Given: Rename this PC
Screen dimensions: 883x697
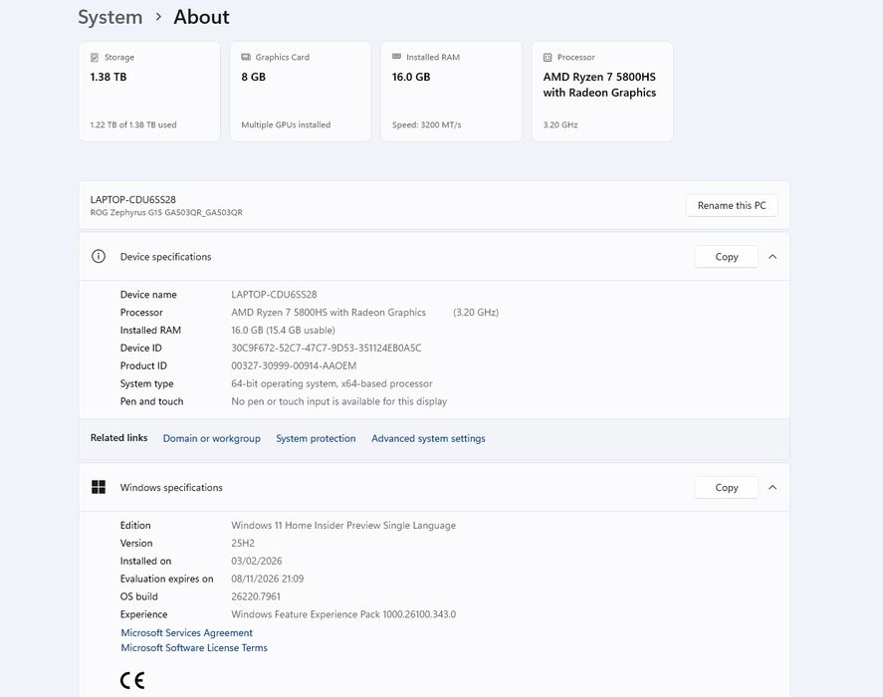Looking at the screenshot, I should point(732,205).
